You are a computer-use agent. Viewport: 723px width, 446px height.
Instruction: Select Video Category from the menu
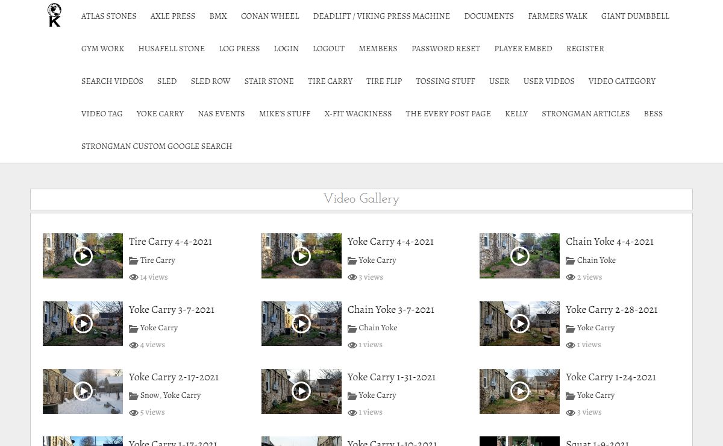click(622, 81)
